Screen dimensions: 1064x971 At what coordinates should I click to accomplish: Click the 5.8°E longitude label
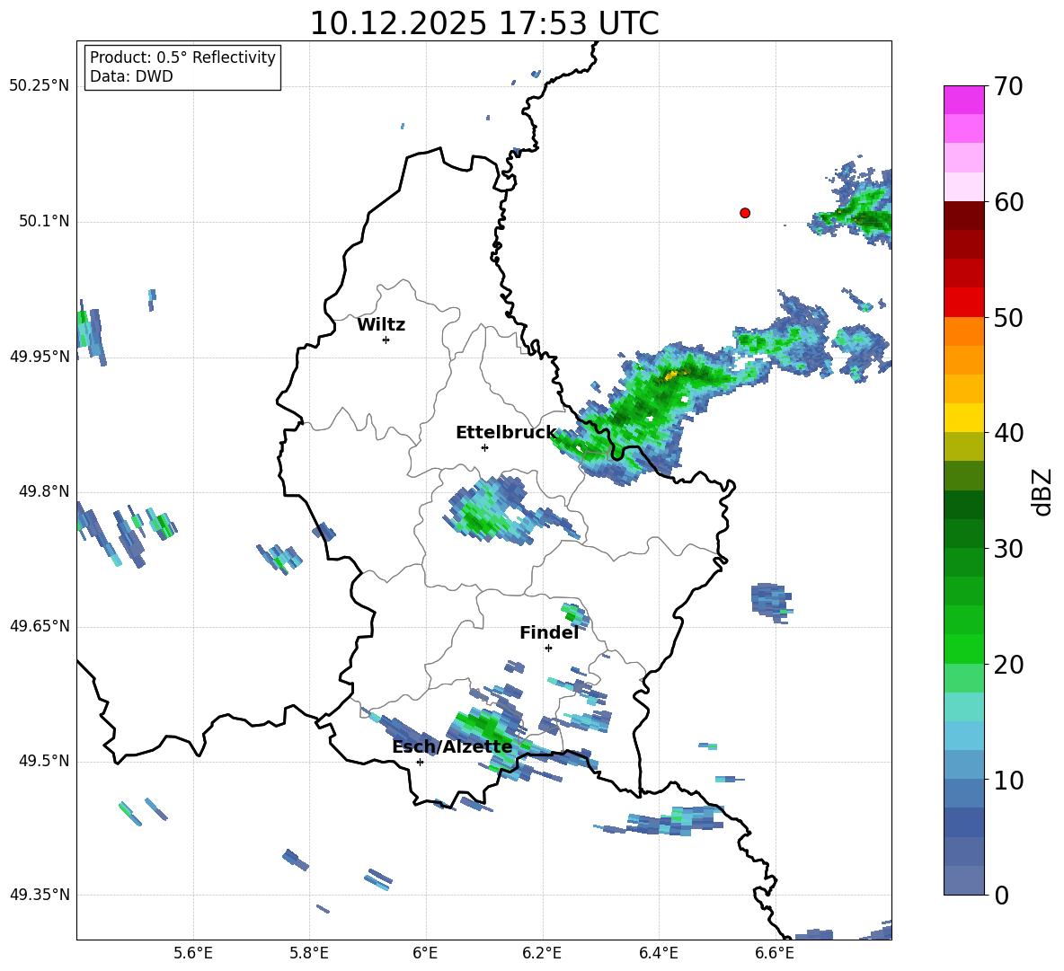[309, 953]
